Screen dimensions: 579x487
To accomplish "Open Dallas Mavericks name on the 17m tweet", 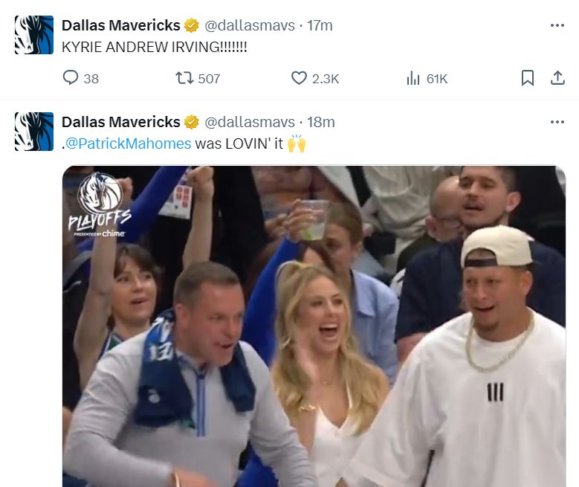I will [x=120, y=25].
